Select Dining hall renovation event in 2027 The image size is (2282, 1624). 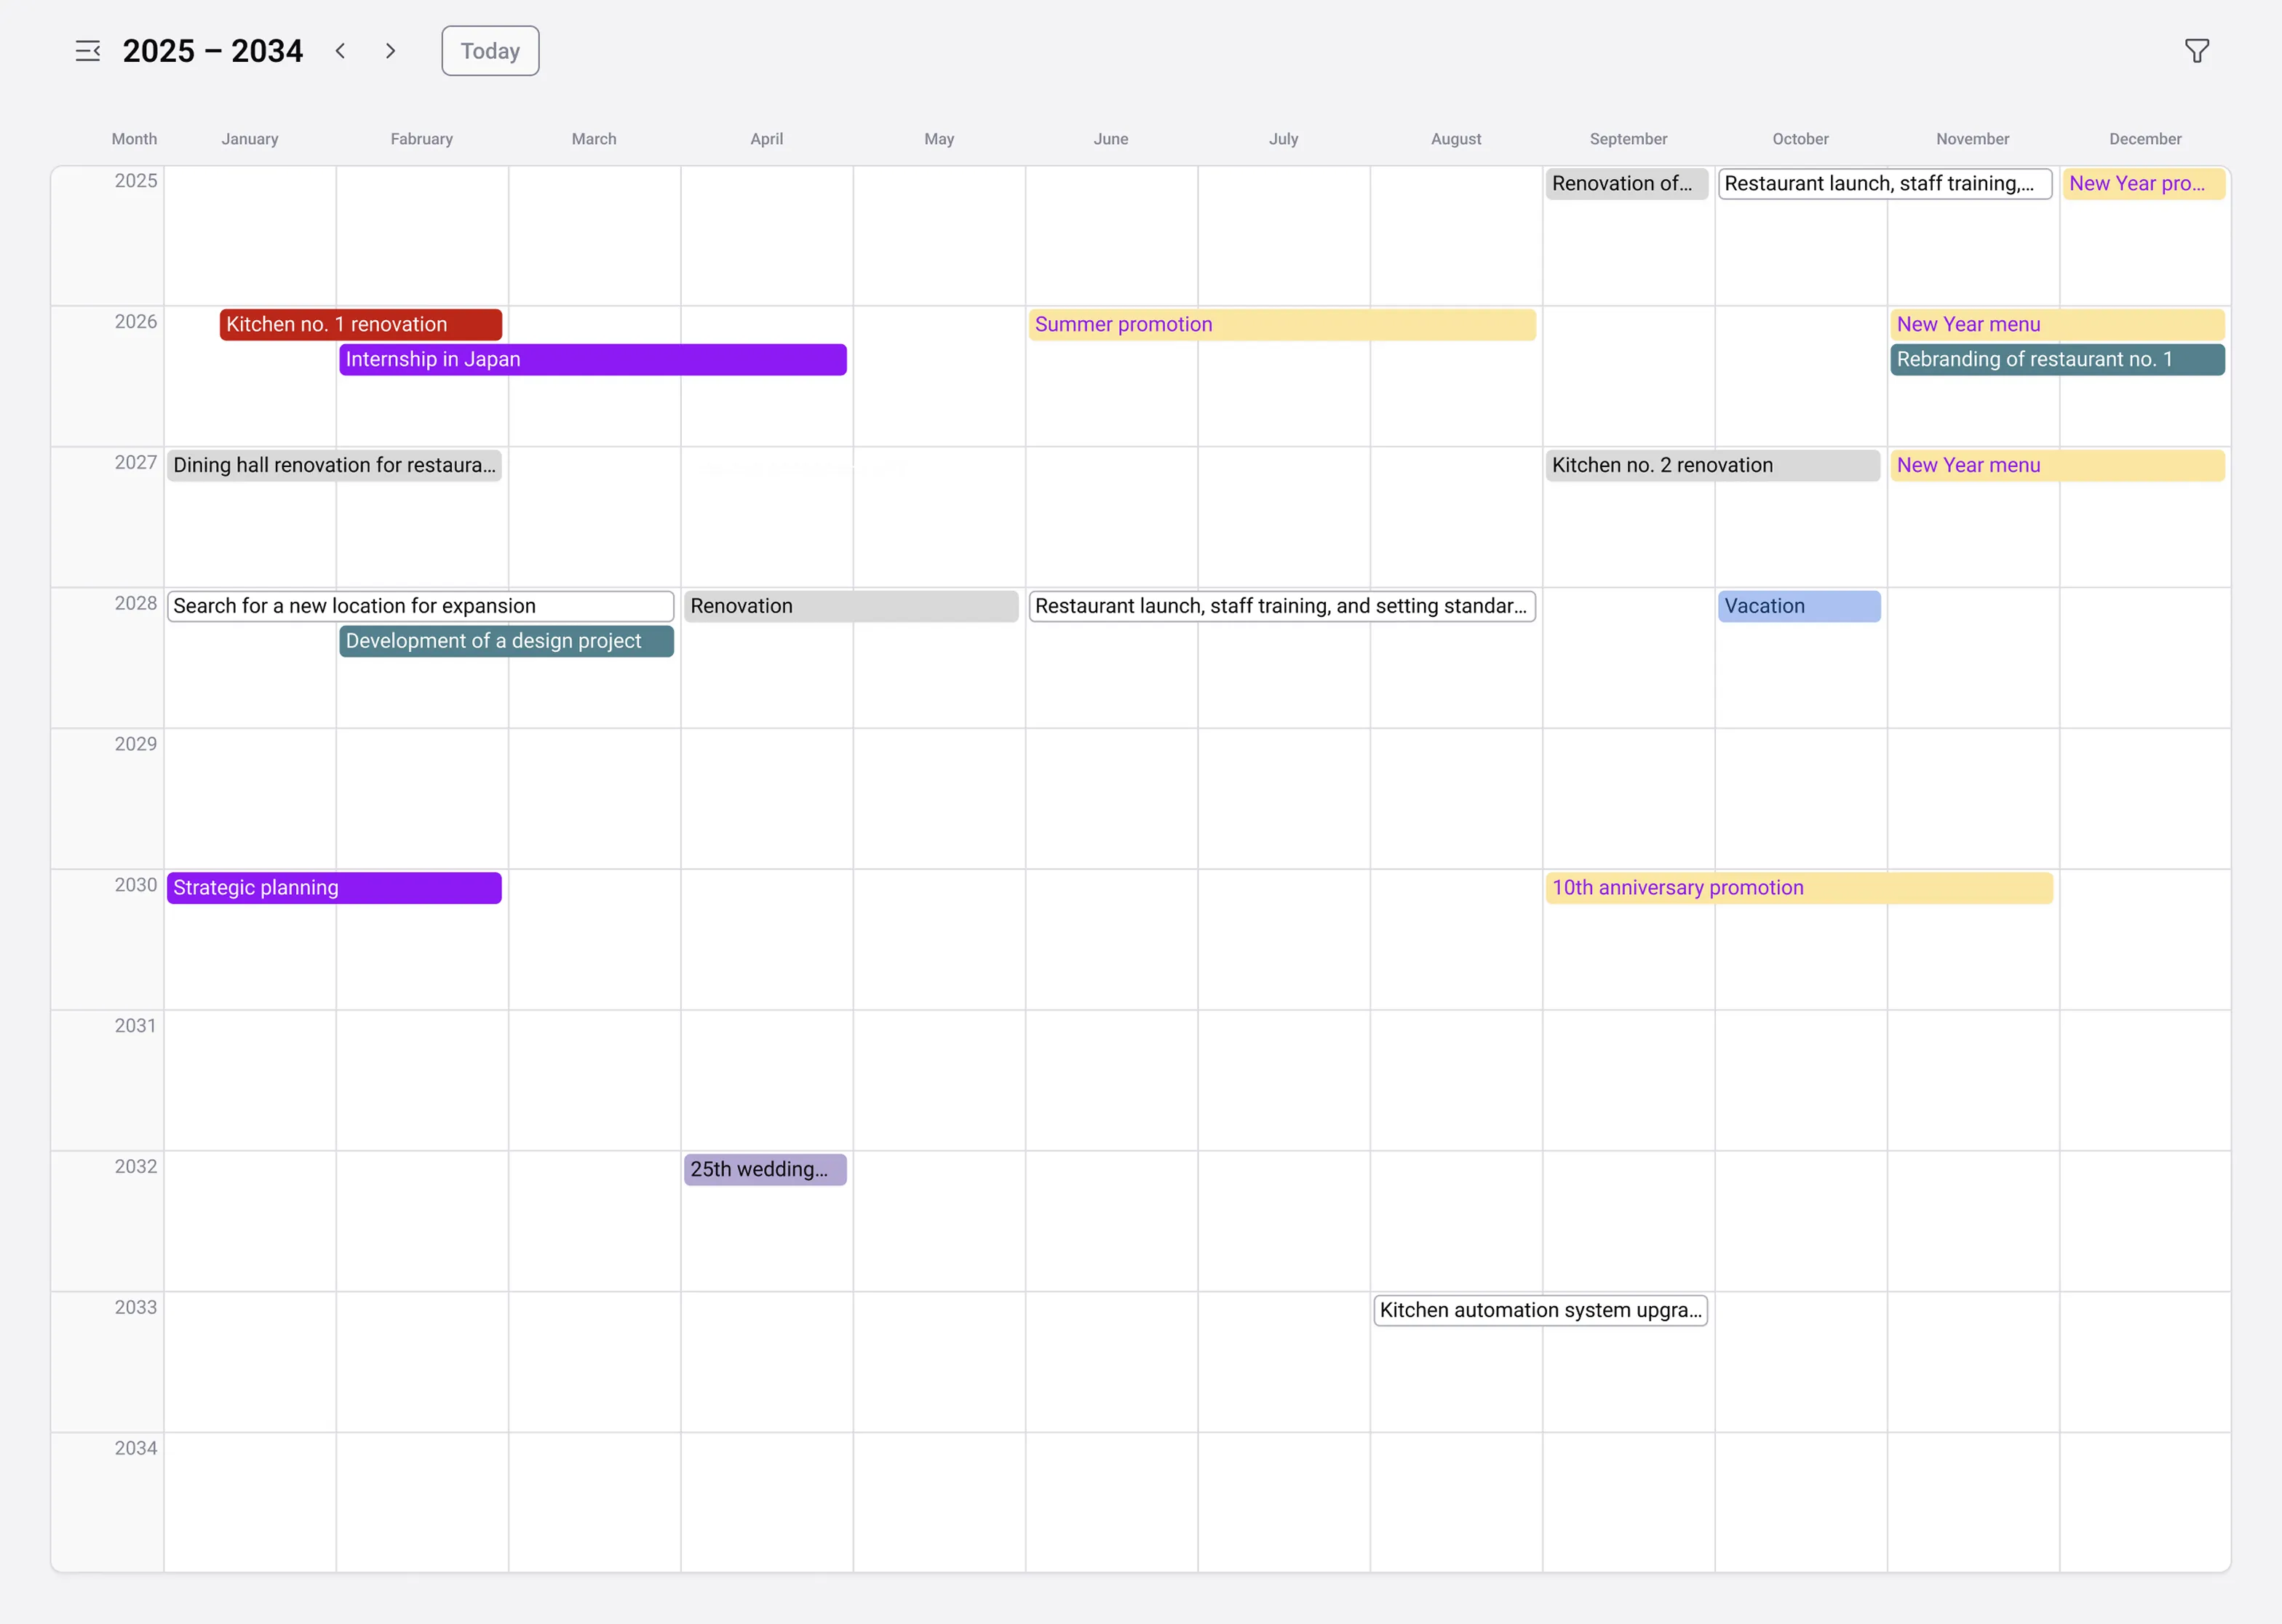pyautogui.click(x=334, y=465)
